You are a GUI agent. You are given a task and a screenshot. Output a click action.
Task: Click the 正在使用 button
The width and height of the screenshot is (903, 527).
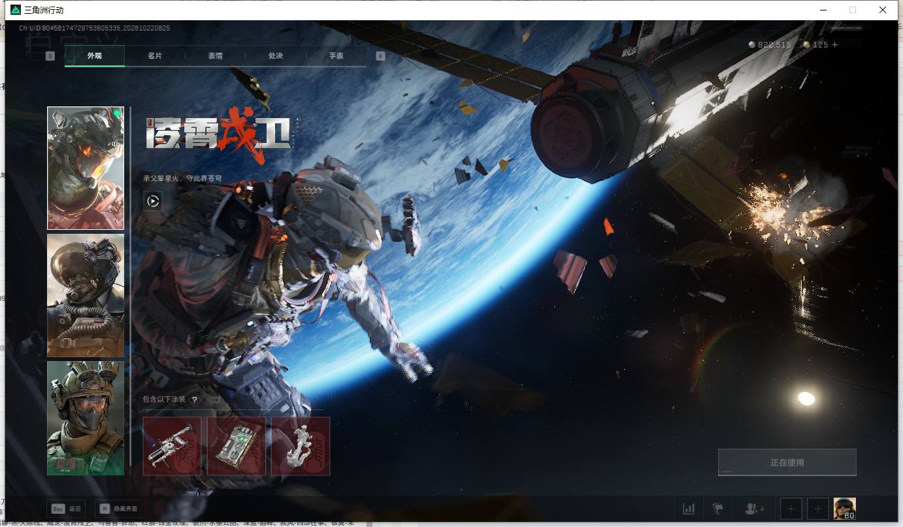point(787,462)
